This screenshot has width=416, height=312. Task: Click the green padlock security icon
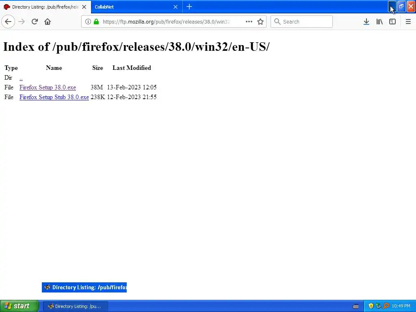pyautogui.click(x=96, y=22)
